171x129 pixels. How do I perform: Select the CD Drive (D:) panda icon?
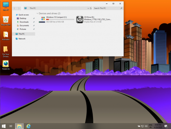tap(80, 20)
